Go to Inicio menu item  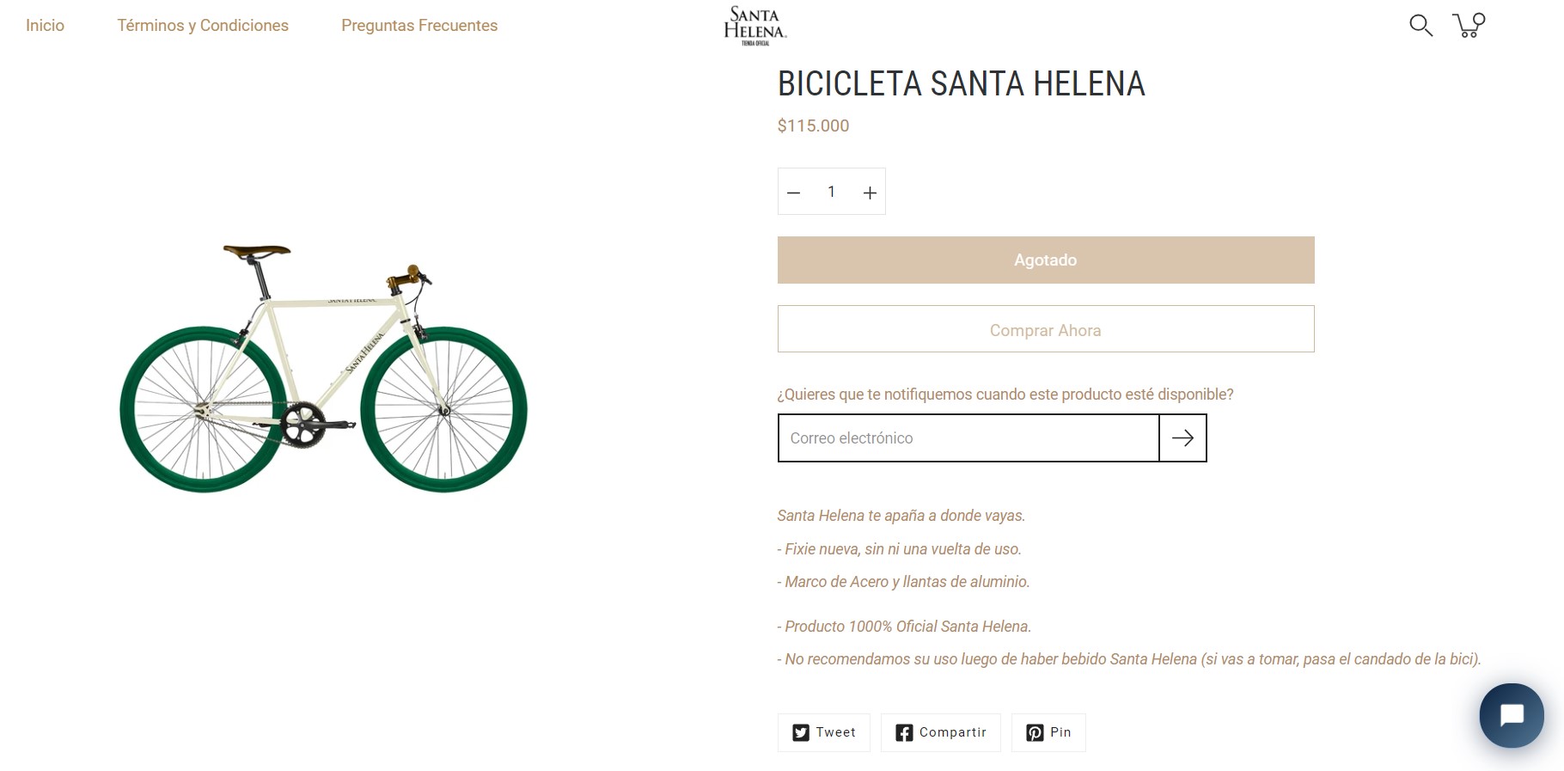[45, 26]
